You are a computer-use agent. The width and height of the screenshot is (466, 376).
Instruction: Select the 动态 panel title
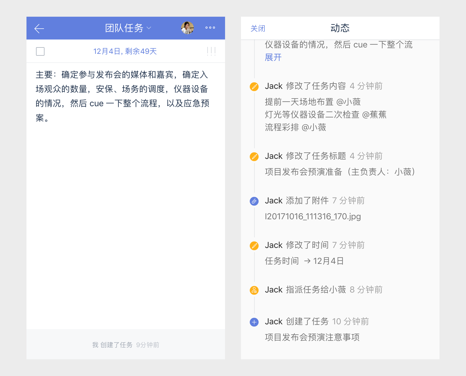point(340,28)
